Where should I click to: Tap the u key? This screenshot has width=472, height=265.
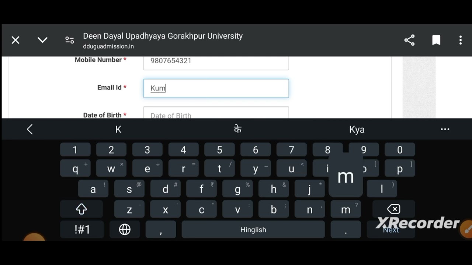tap(292, 169)
